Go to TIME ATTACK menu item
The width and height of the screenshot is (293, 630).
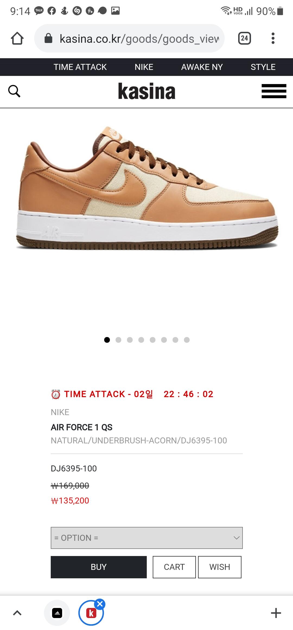click(x=80, y=67)
